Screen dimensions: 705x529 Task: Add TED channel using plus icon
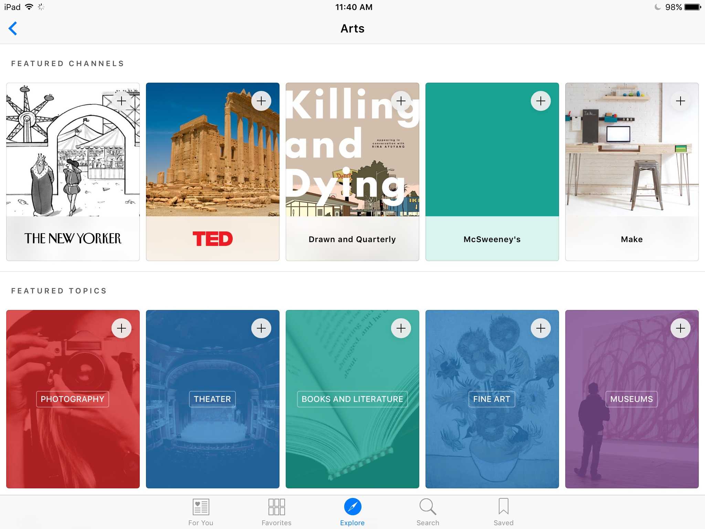click(261, 101)
